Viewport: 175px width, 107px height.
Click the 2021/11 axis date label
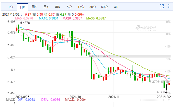coord(114,97)
